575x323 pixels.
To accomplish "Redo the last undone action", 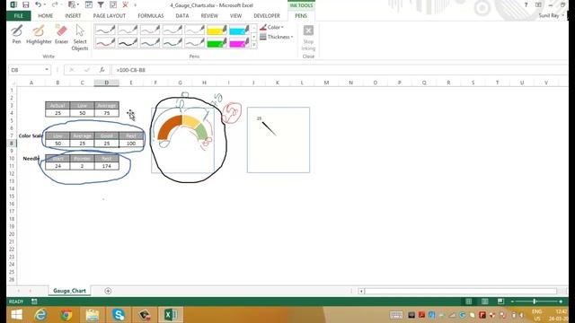I will pyautogui.click(x=54, y=4).
